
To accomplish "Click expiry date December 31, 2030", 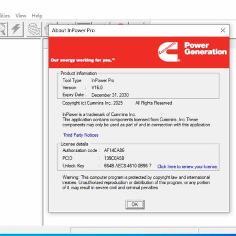I will click(110, 95).
